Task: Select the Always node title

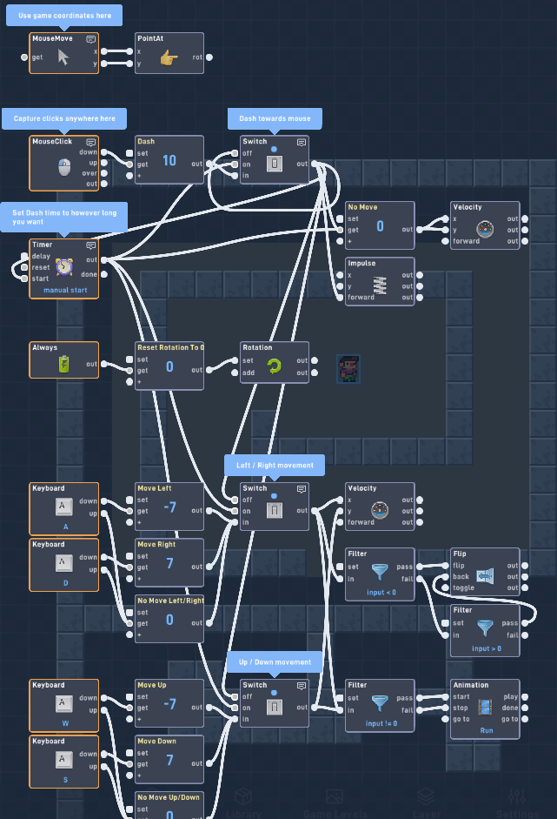Action: click(x=45, y=347)
